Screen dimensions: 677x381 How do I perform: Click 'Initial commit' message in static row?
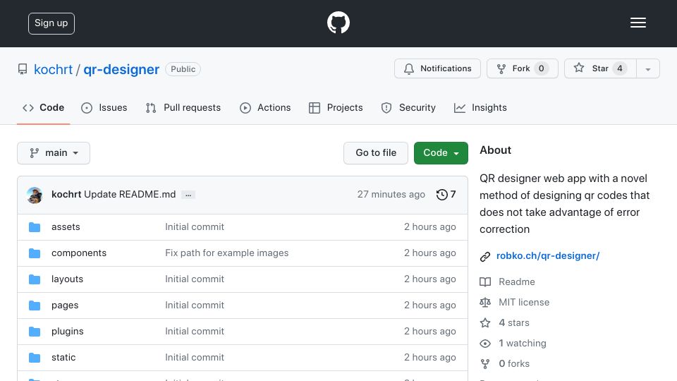pos(195,357)
